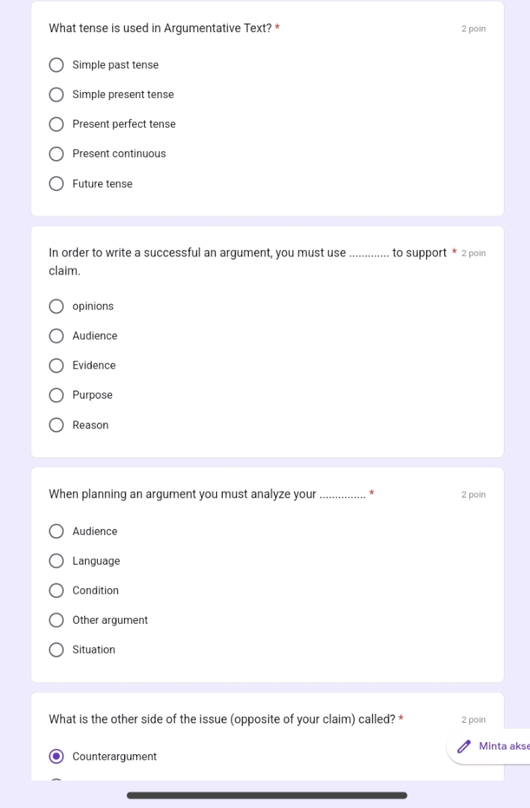Tap the bottom navigation gesture bar
The width and height of the screenshot is (530, 808).
pos(267,795)
